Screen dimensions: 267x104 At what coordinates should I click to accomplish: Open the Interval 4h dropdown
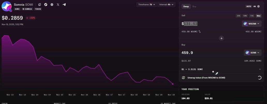pos(166,4)
